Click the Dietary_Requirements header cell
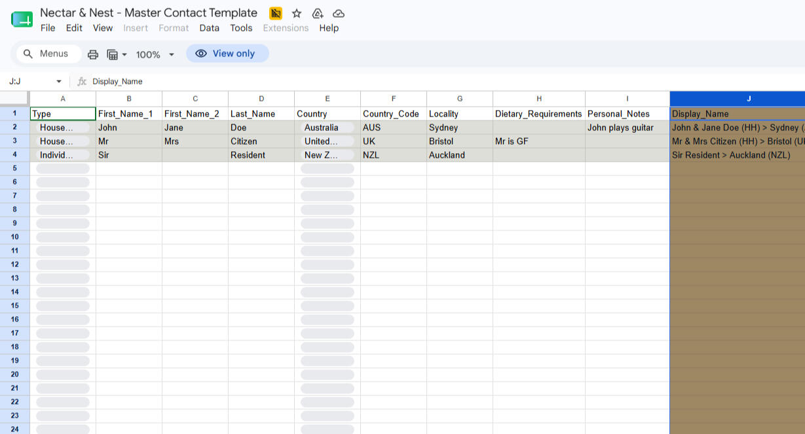 539,114
